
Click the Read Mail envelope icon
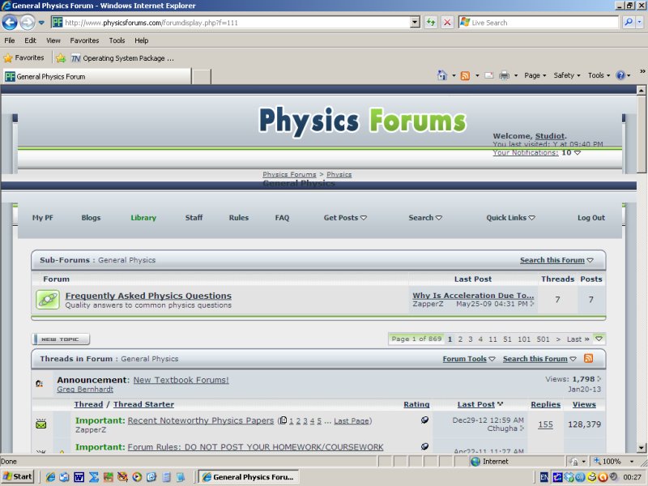(488, 75)
